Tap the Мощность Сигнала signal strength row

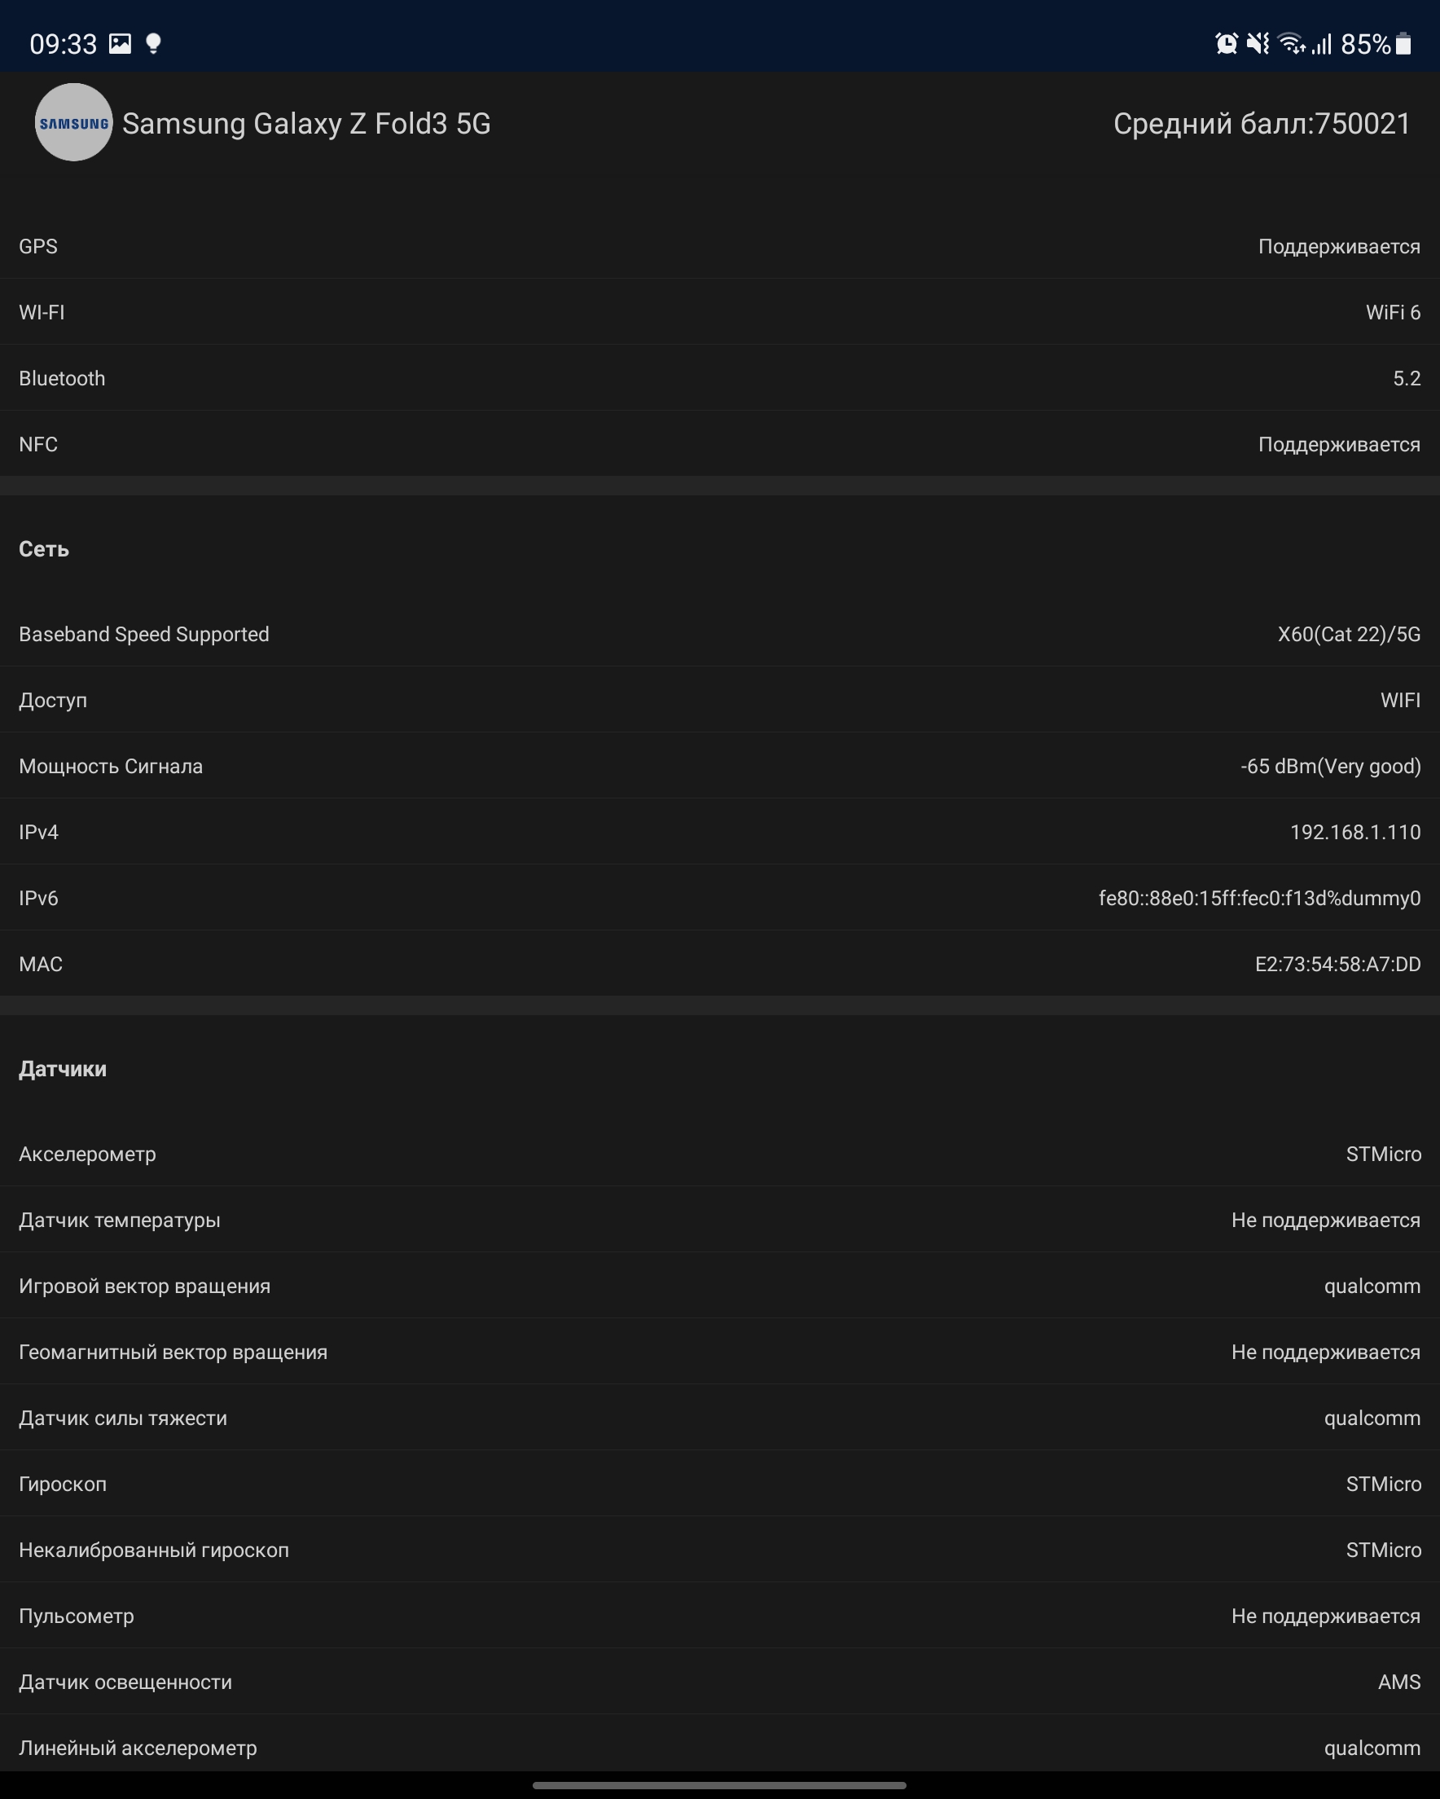coord(720,766)
